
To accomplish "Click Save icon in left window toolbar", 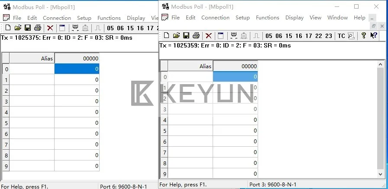I will coord(28,28).
